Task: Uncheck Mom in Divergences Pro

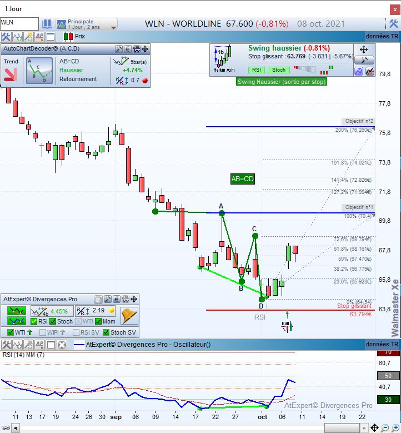Action: click(x=98, y=321)
